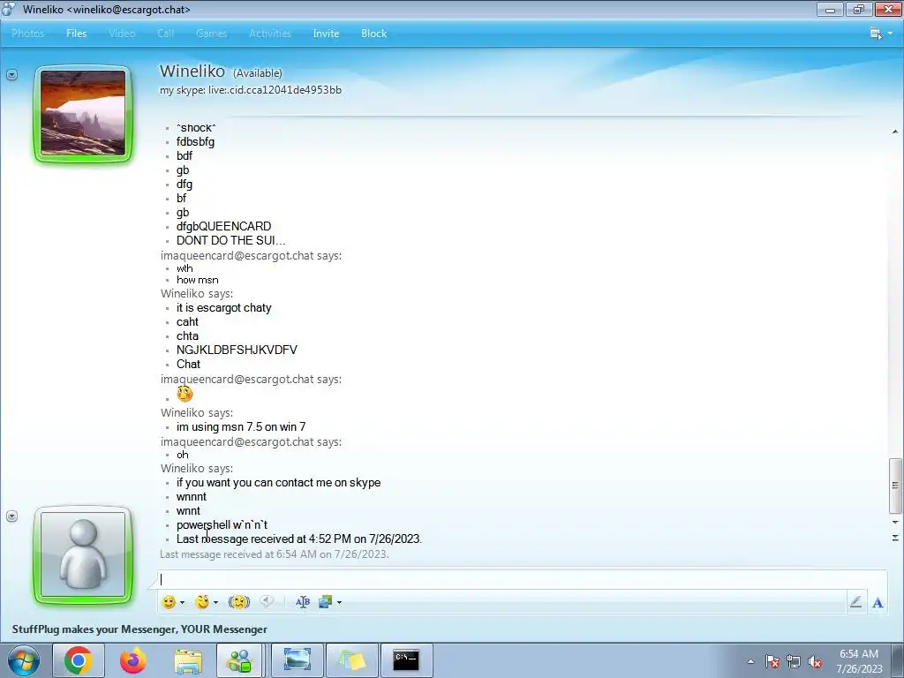Expand the background dropdown arrow

point(339,602)
